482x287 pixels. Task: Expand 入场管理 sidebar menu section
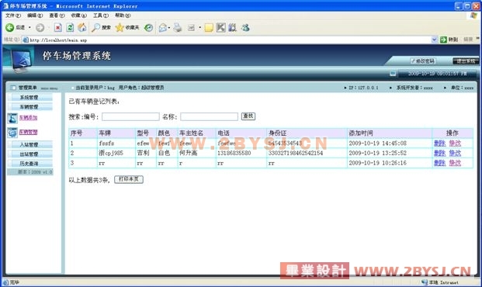point(29,145)
